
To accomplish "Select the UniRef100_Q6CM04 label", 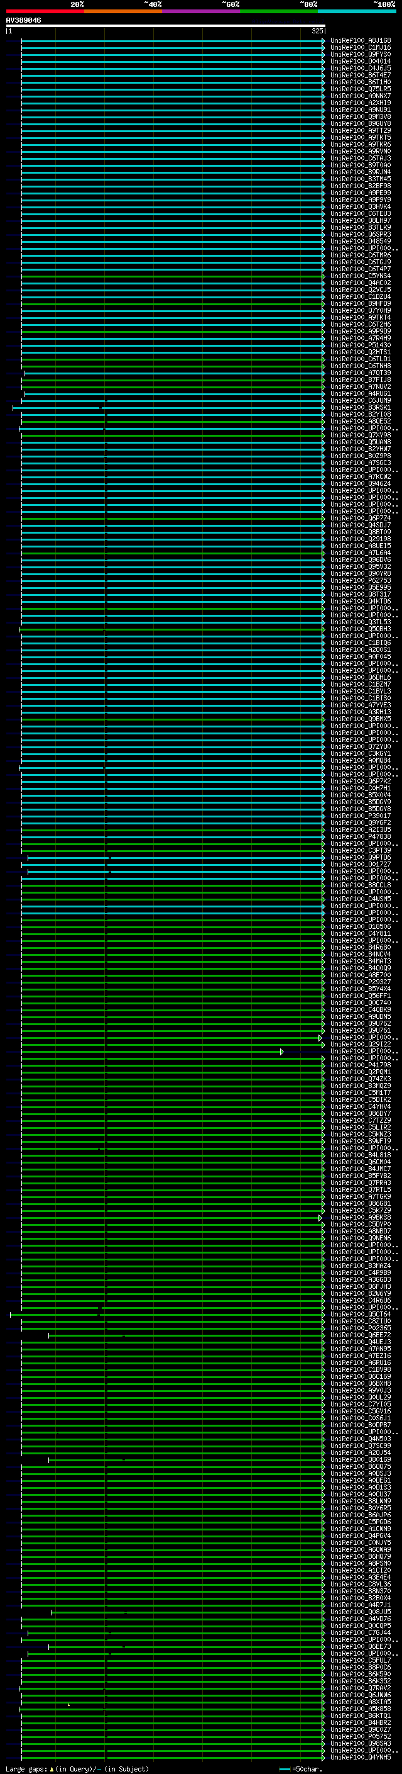I will pos(361,1162).
